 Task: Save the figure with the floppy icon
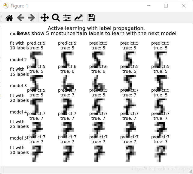[x=91, y=18]
